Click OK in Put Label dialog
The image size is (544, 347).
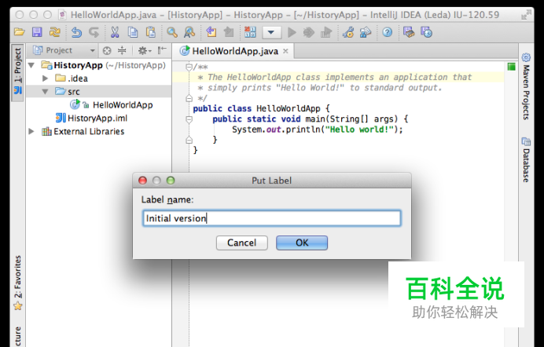[302, 243]
